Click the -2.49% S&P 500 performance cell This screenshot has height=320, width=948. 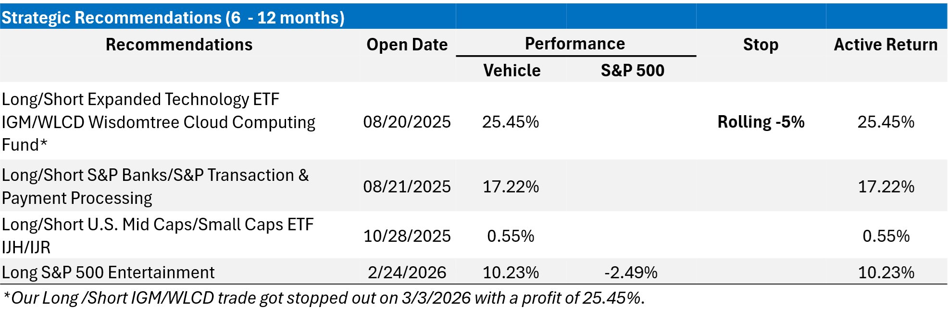631,273
